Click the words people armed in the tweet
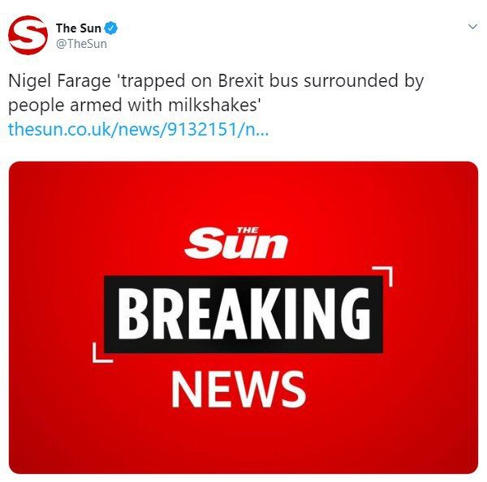 click(x=65, y=106)
